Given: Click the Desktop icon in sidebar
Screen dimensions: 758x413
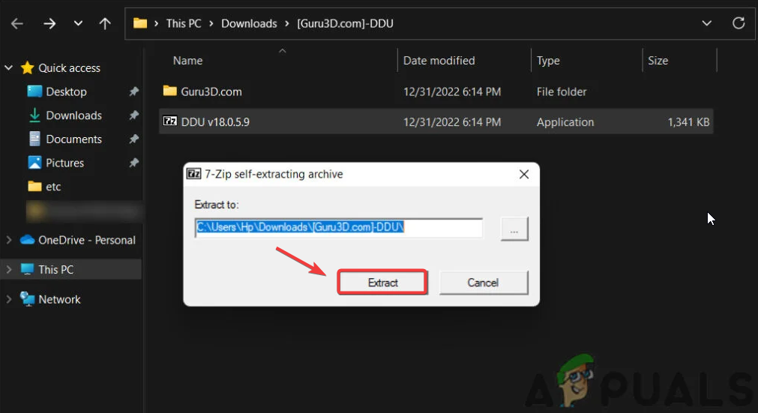Looking at the screenshot, I should pos(34,91).
